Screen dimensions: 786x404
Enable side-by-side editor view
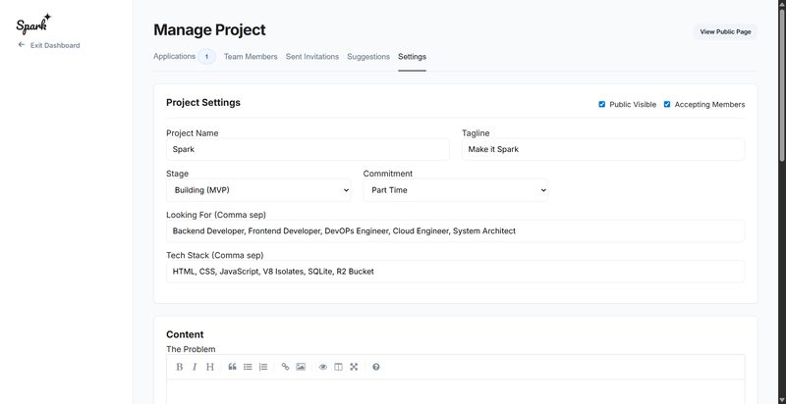click(x=338, y=367)
